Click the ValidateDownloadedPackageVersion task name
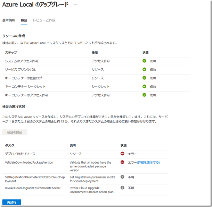212x207 pixels. click(x=29, y=163)
